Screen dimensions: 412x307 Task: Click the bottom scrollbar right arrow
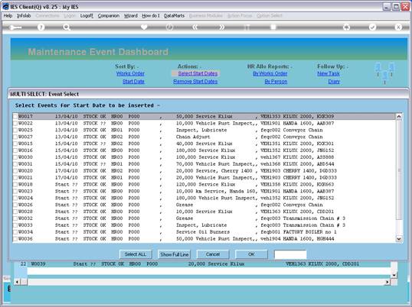[x=387, y=282]
